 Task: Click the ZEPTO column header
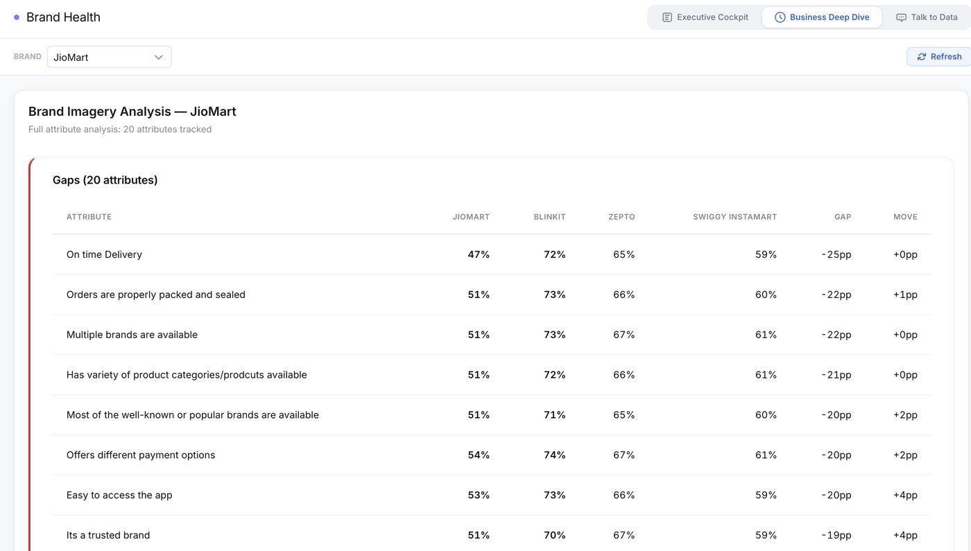621,217
